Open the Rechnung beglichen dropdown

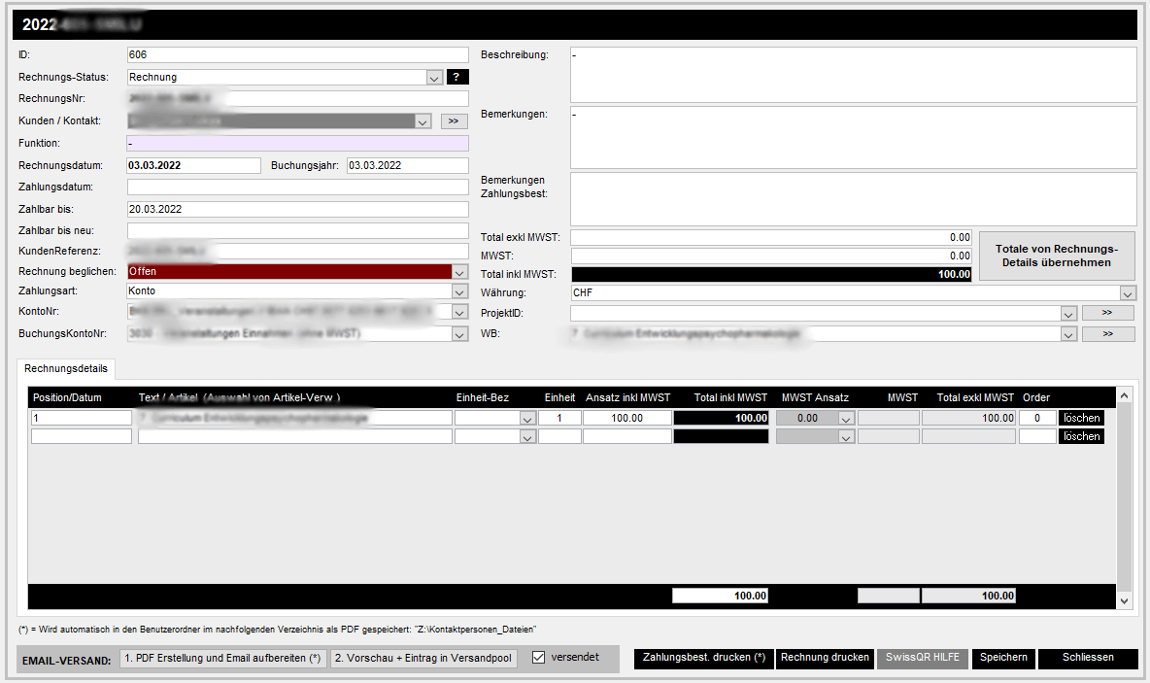(x=459, y=272)
